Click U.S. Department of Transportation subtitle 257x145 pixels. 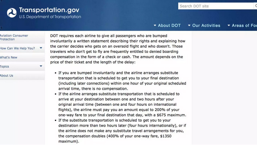click(x=50, y=17)
